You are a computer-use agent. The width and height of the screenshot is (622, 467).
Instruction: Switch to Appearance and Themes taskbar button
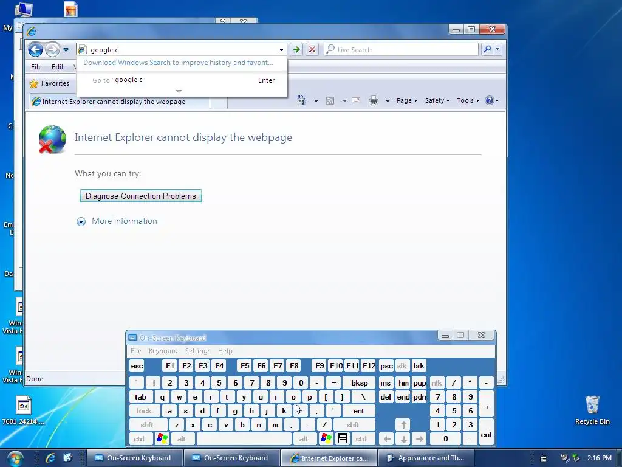tap(426, 458)
